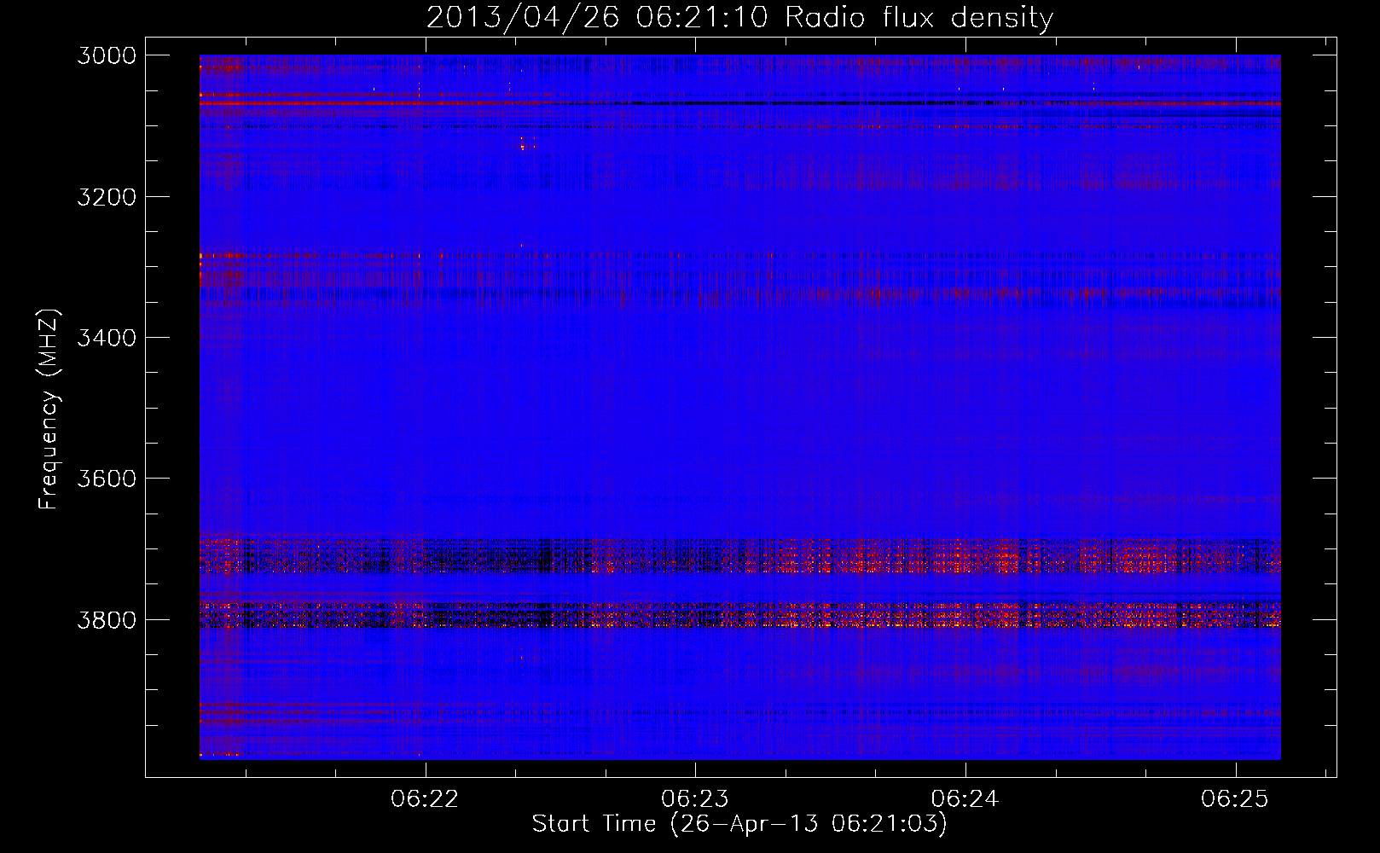Click the 3400 frequency axis label
Viewport: 1380px width, 853px height.
107,338
